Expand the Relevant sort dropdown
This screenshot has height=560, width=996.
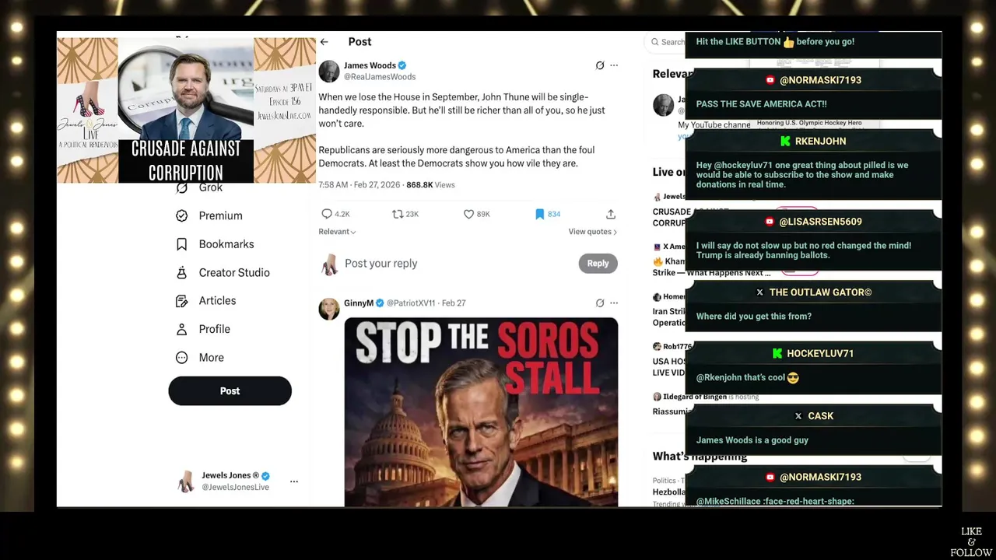(x=337, y=232)
